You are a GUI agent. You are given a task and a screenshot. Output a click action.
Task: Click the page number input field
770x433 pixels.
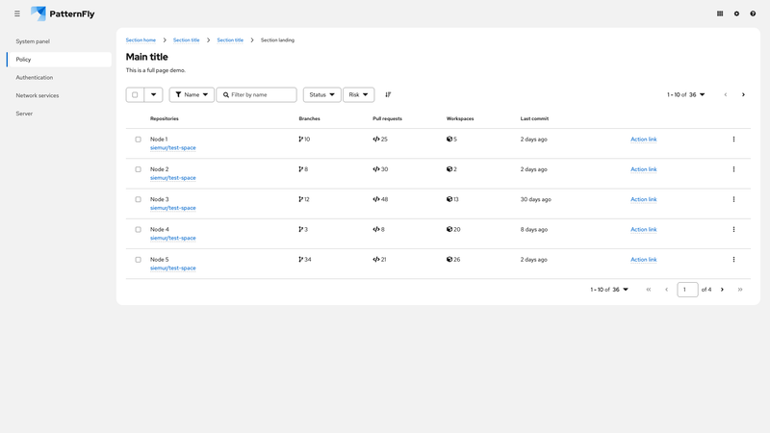[687, 290]
